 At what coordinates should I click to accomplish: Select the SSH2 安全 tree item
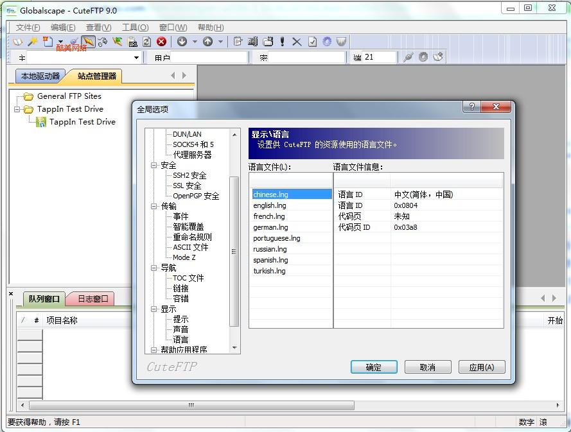point(189,175)
